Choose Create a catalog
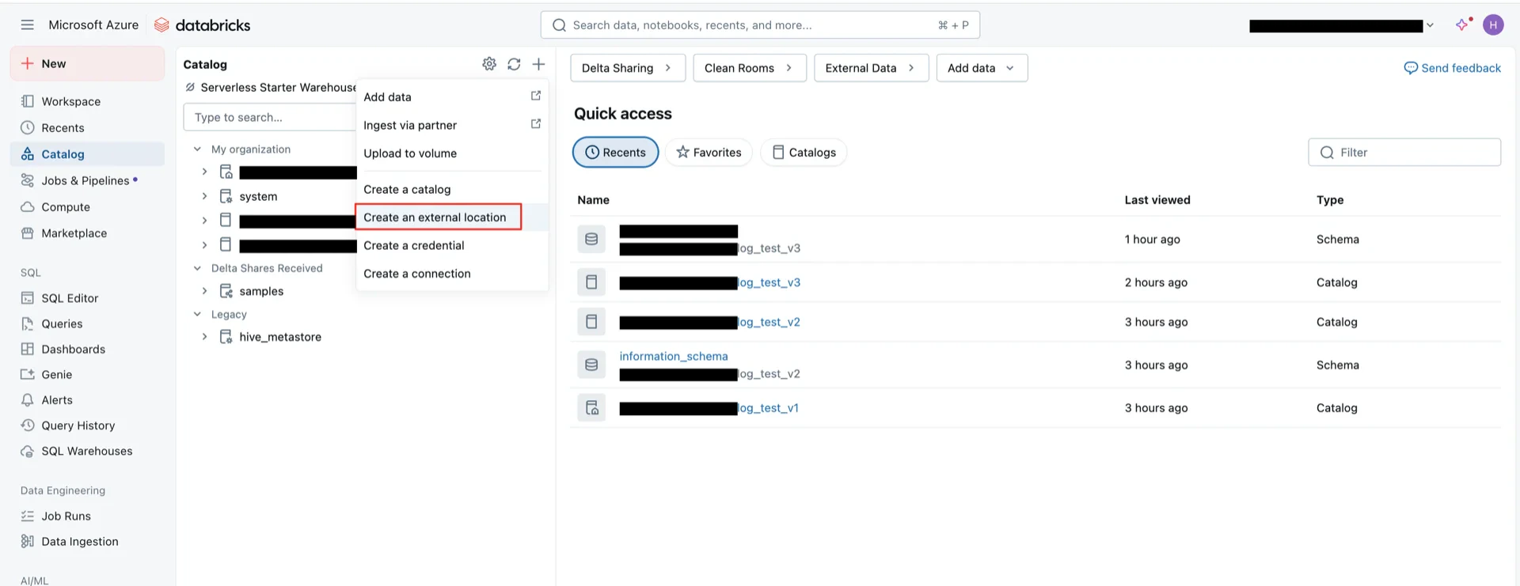 point(451,189)
